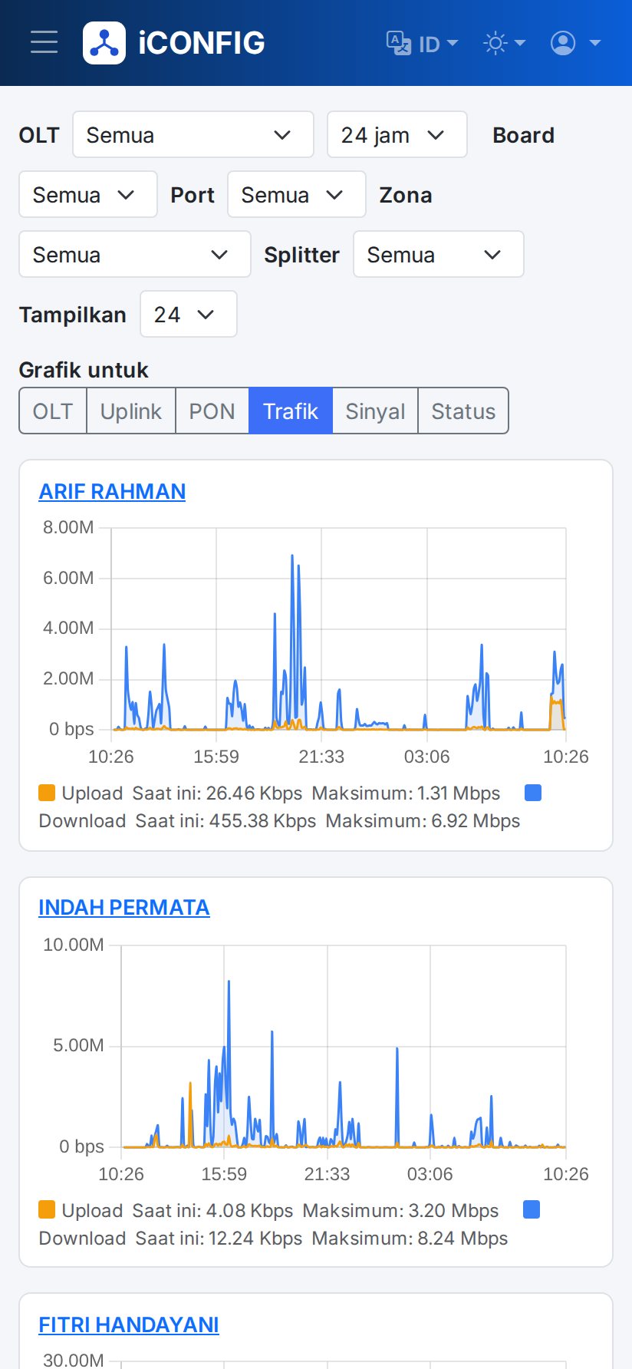Viewport: 632px width, 1369px height.
Task: Expand the Board Semua dropdown
Action: (88, 194)
